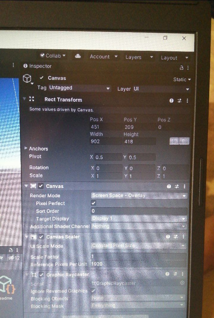
Task: Open Rect Transform presets icon
Action: tap(180, 101)
